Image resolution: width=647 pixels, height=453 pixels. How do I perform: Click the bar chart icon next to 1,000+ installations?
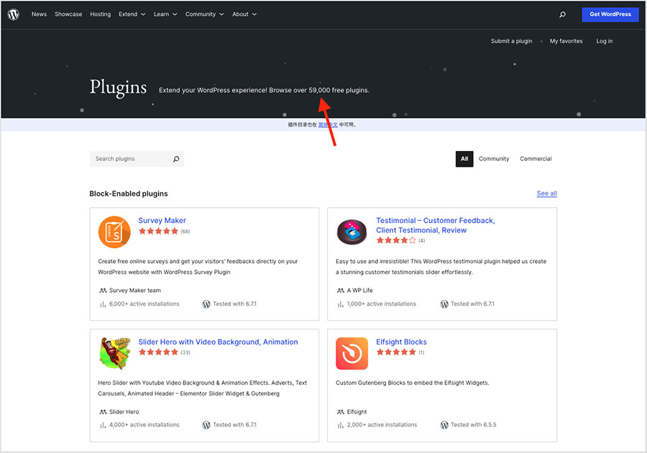click(x=341, y=304)
